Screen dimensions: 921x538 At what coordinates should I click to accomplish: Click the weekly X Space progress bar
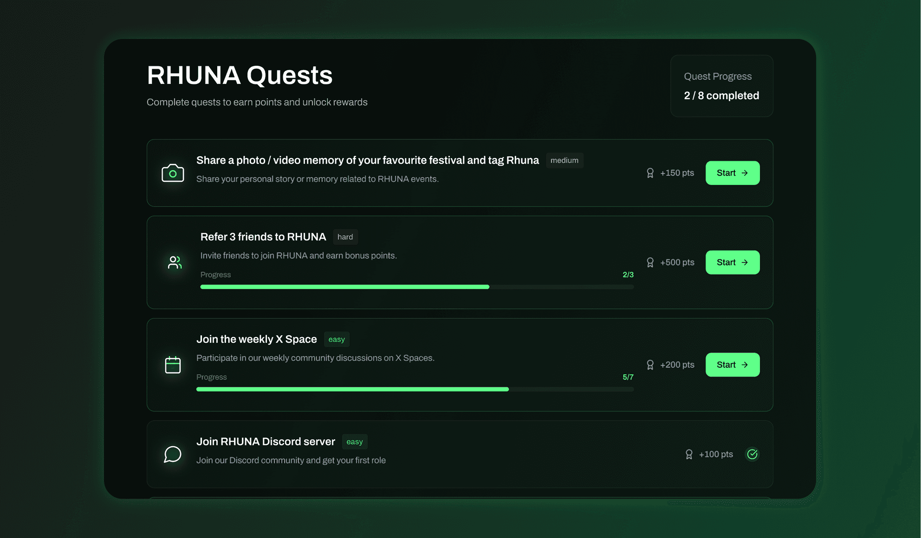coord(415,390)
